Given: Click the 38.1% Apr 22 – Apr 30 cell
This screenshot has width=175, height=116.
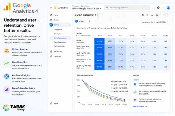Looking at the screenshot, I should (110, 67).
